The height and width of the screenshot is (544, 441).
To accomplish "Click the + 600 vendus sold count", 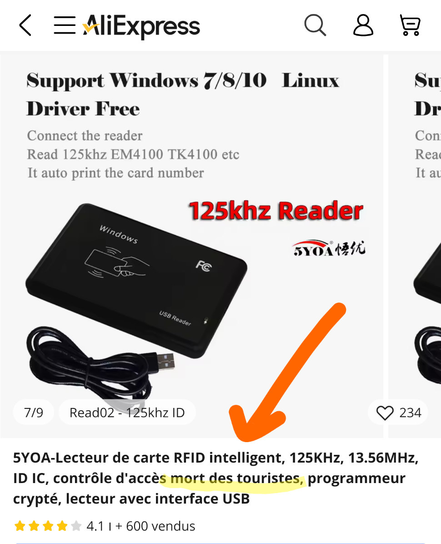I will 155,526.
